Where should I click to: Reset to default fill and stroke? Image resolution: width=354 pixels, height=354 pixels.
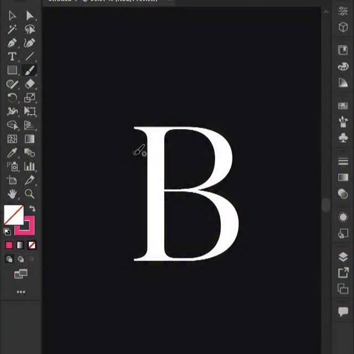(x=7, y=231)
